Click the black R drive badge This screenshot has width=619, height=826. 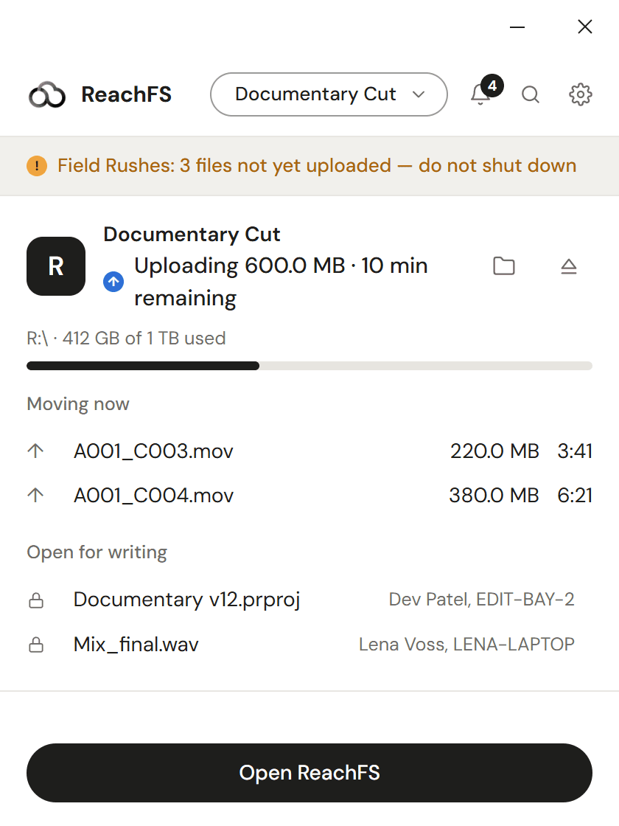point(56,266)
